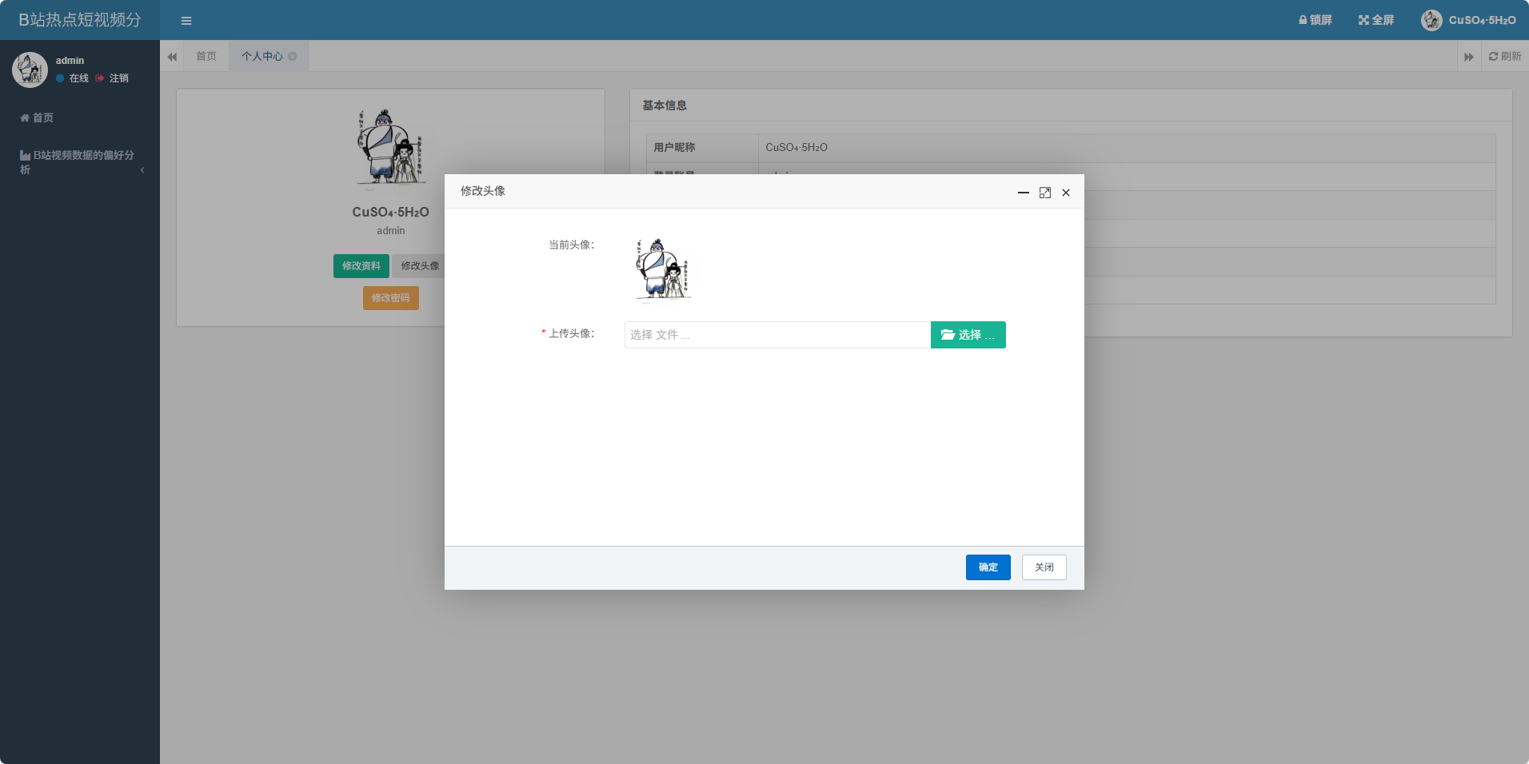This screenshot has height=764, width=1529.
Task: Switch to the 首页 tab
Action: (x=206, y=57)
